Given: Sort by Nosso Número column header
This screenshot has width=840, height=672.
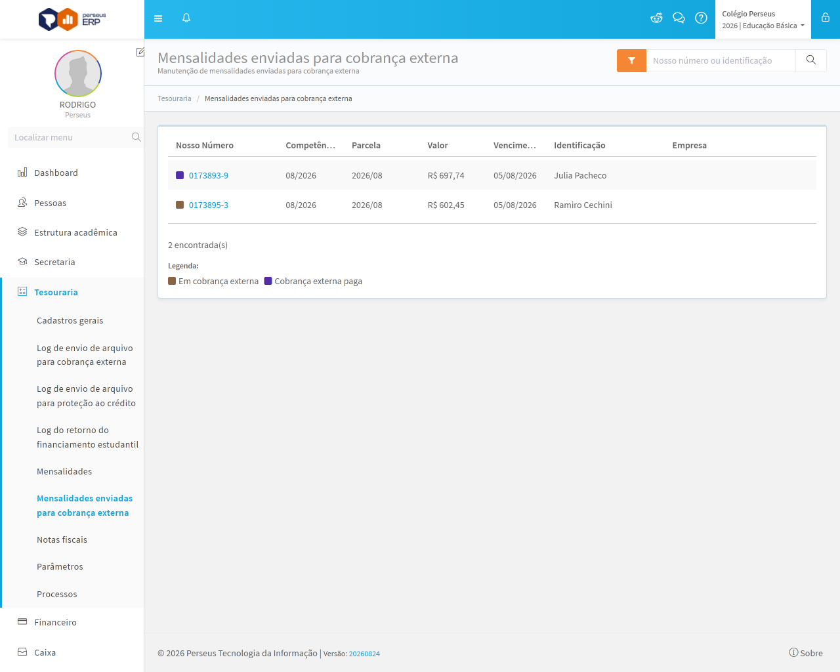Looking at the screenshot, I should pyautogui.click(x=205, y=145).
